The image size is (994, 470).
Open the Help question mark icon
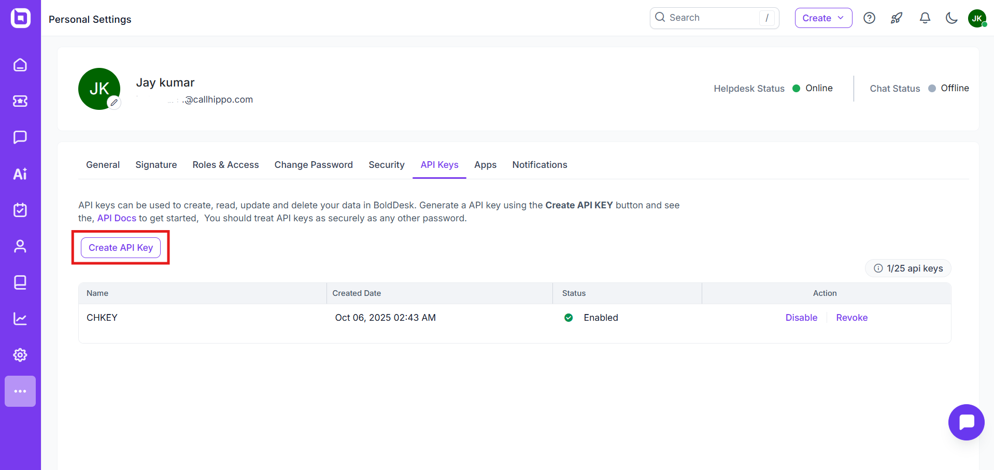[x=870, y=18]
